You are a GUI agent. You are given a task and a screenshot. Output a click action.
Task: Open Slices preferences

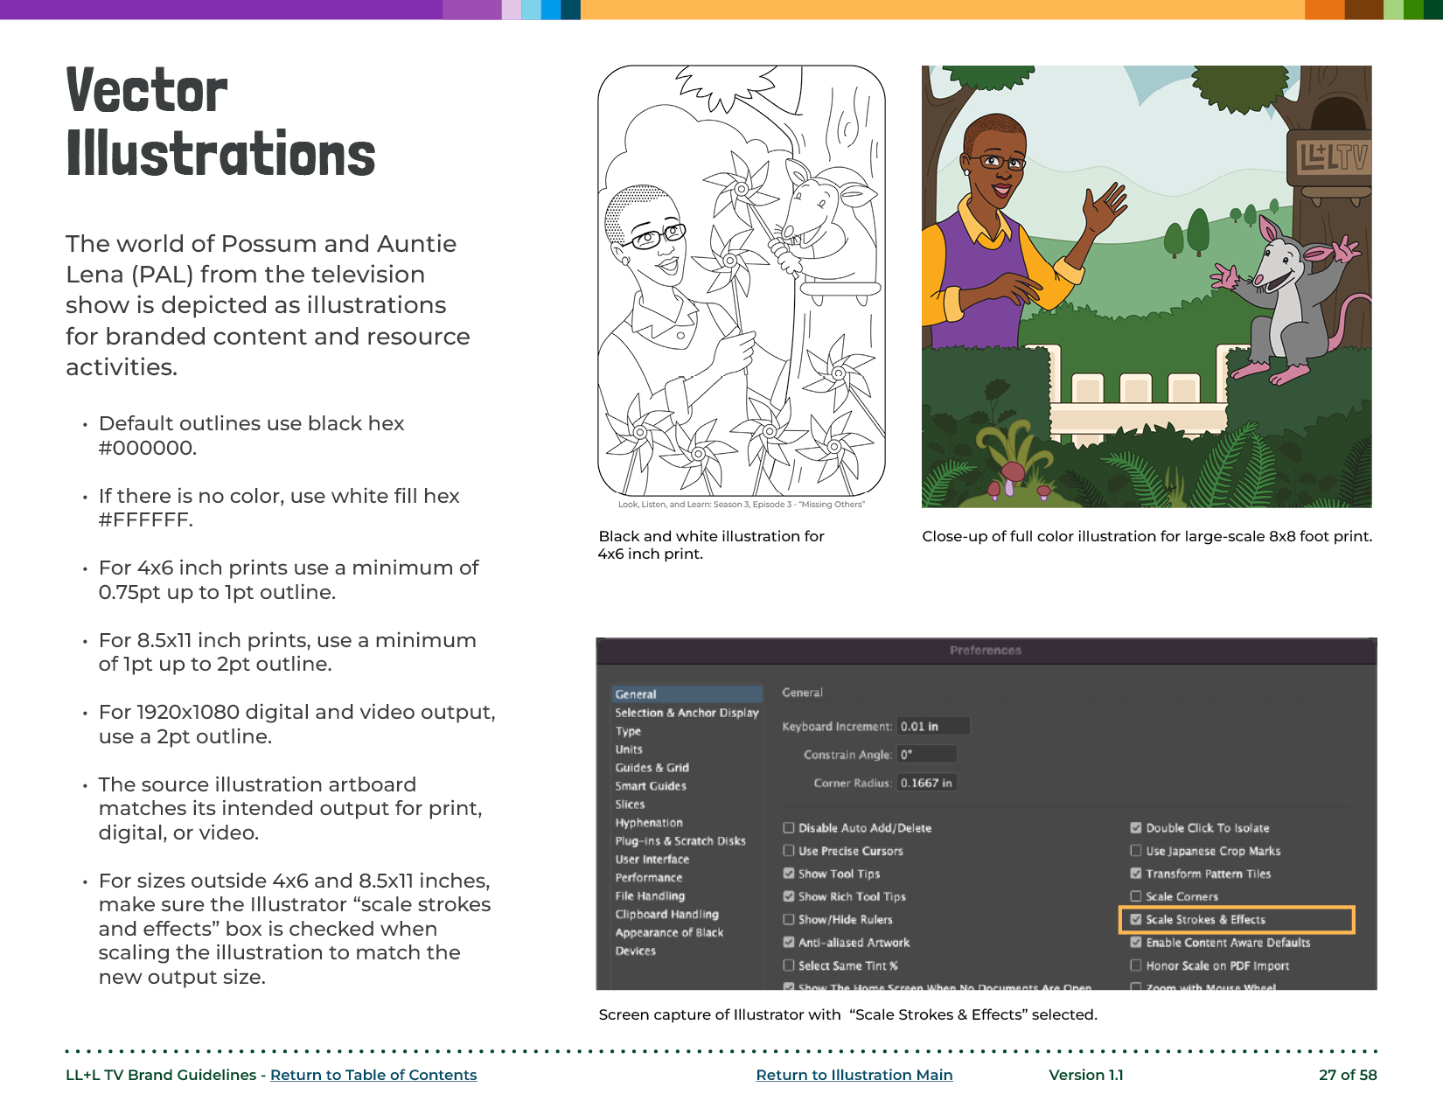[x=630, y=805]
